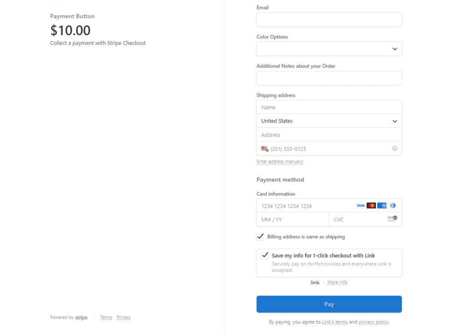Click the Diners Club card icon
The image size is (466, 335).
pyautogui.click(x=392, y=206)
